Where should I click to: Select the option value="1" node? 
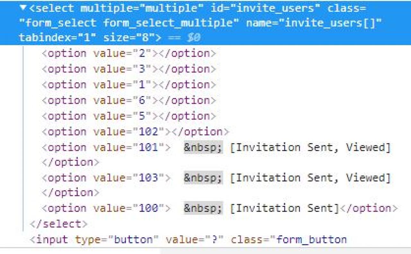coord(129,85)
